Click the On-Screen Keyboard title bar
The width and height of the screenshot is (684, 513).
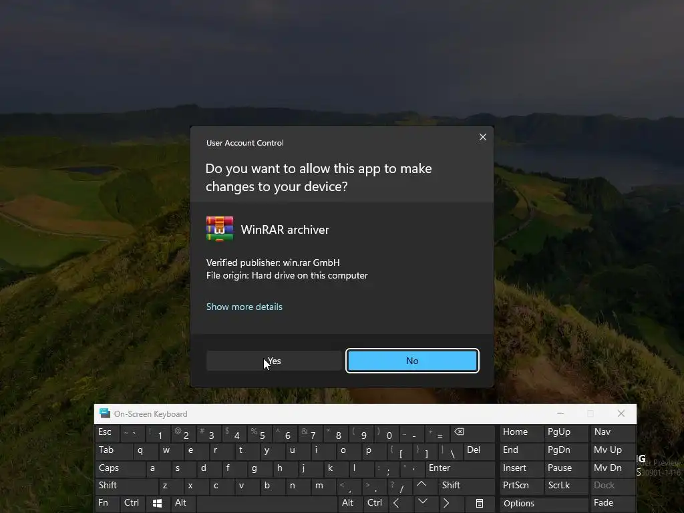[365, 413]
